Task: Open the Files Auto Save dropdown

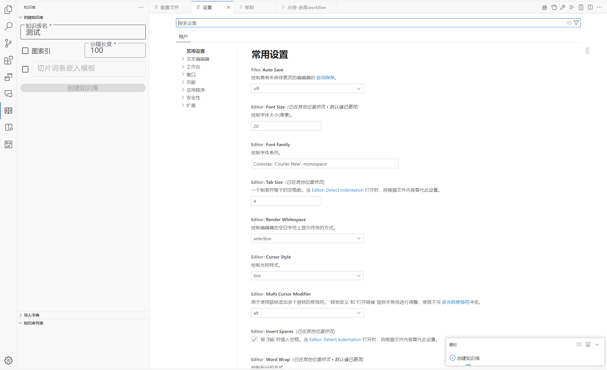Action: [x=307, y=88]
